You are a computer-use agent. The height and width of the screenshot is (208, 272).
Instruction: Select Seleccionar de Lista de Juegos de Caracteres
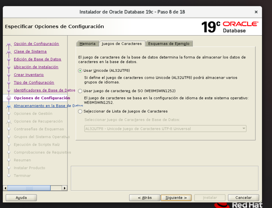[123, 111]
